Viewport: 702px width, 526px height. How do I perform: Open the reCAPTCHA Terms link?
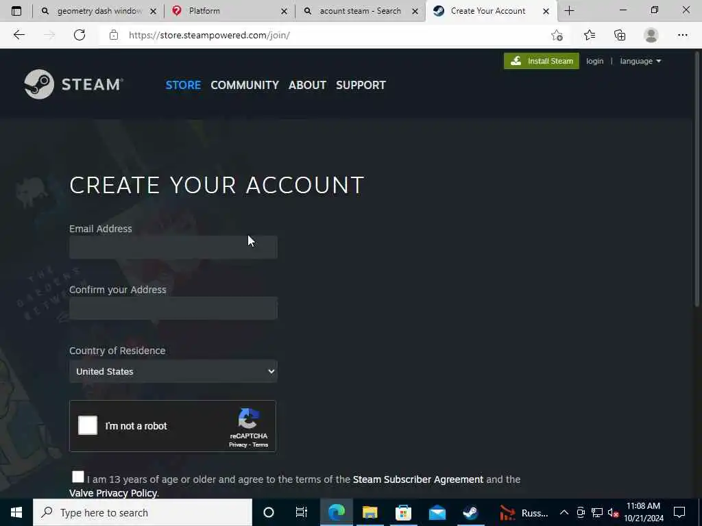coord(260,444)
